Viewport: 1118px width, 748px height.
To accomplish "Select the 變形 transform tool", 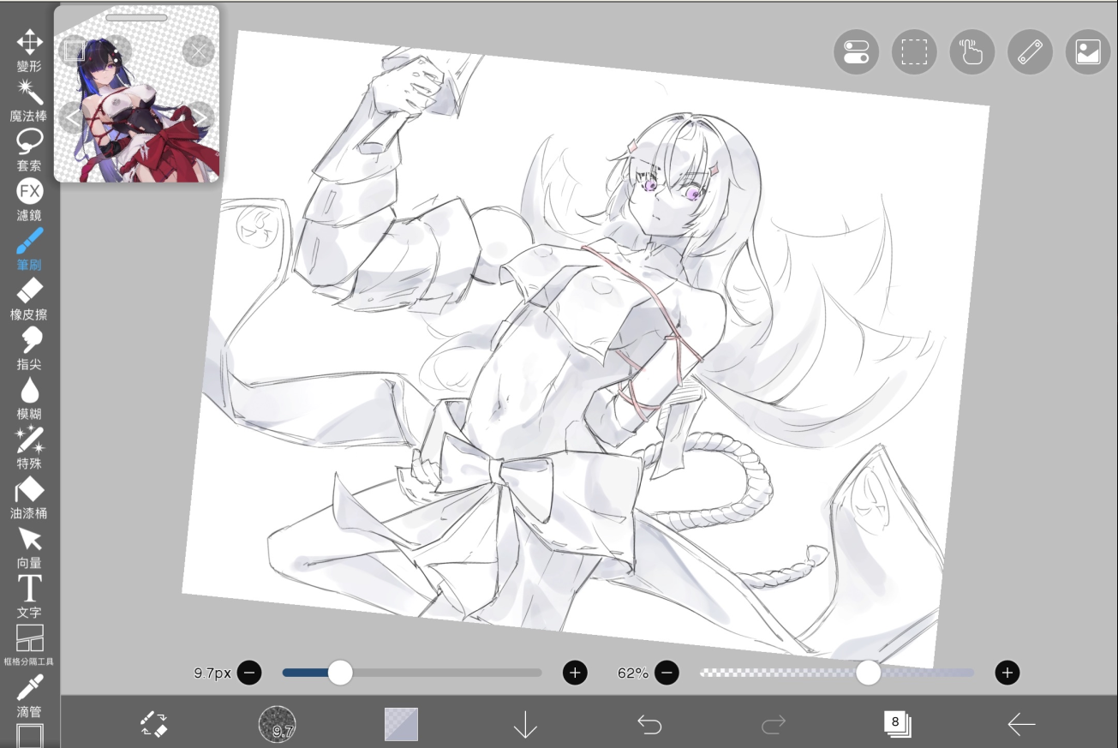I will (x=29, y=51).
